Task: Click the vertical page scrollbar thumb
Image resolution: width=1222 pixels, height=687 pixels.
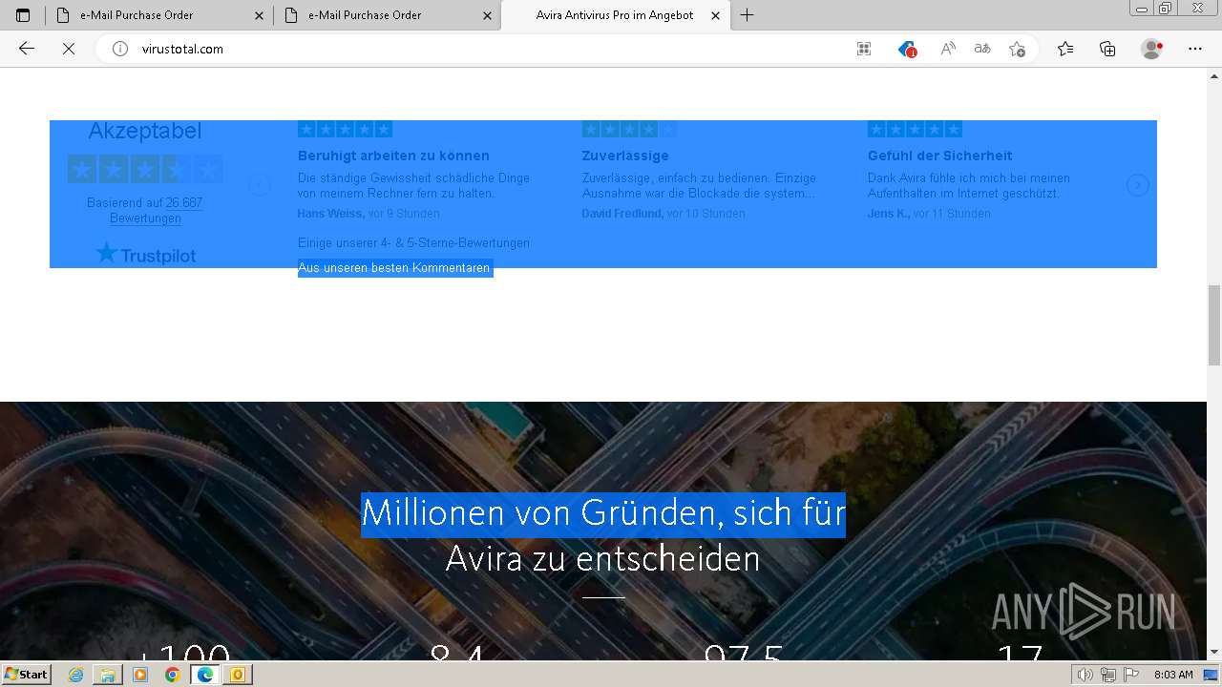Action: (1214, 324)
